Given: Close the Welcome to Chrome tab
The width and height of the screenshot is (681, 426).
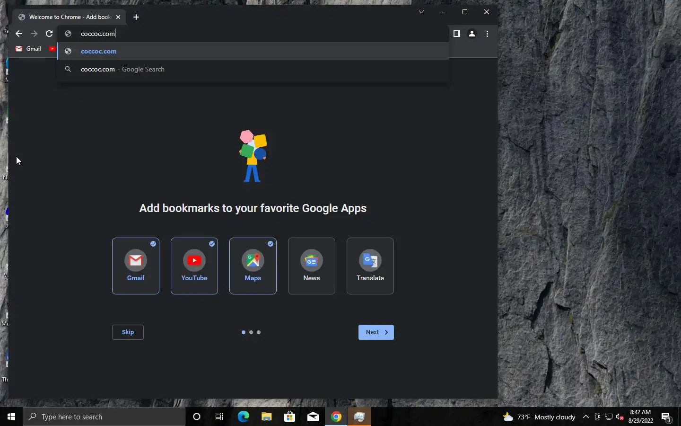Looking at the screenshot, I should point(118,17).
